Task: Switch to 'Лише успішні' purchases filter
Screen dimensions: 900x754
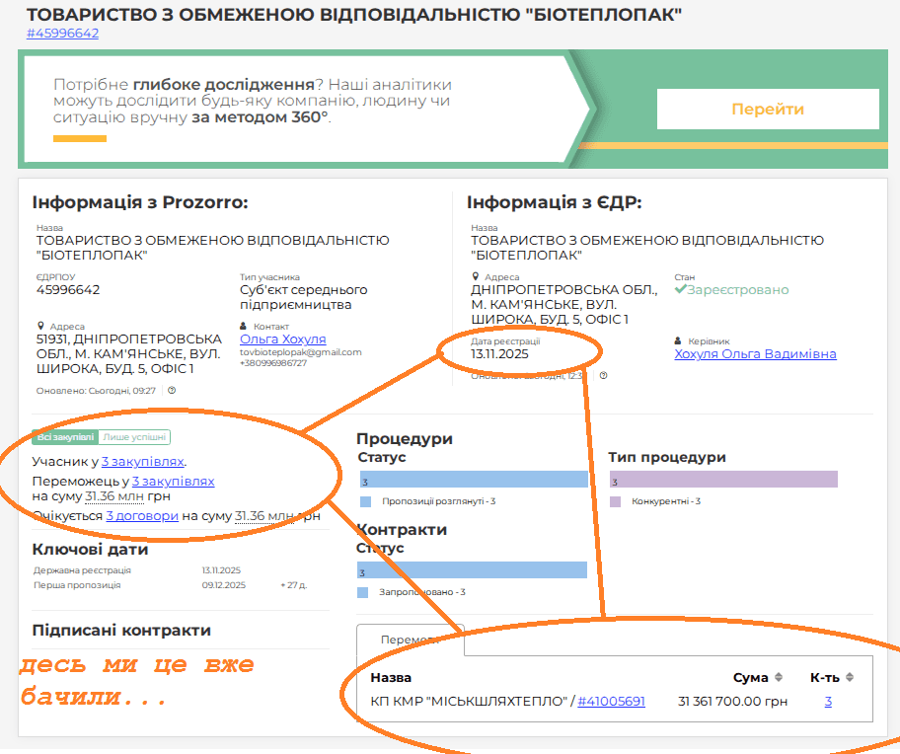Action: (135, 437)
